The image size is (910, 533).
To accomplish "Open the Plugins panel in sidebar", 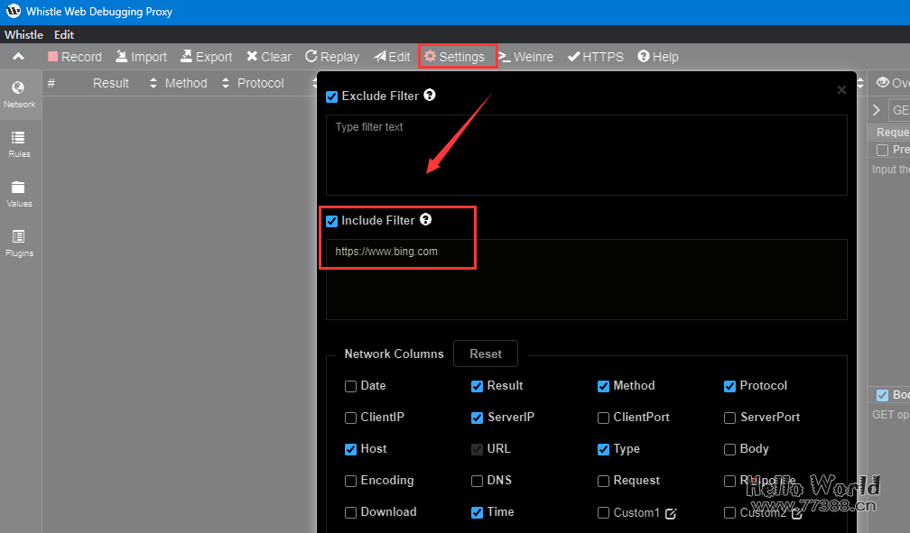I will pyautogui.click(x=19, y=243).
